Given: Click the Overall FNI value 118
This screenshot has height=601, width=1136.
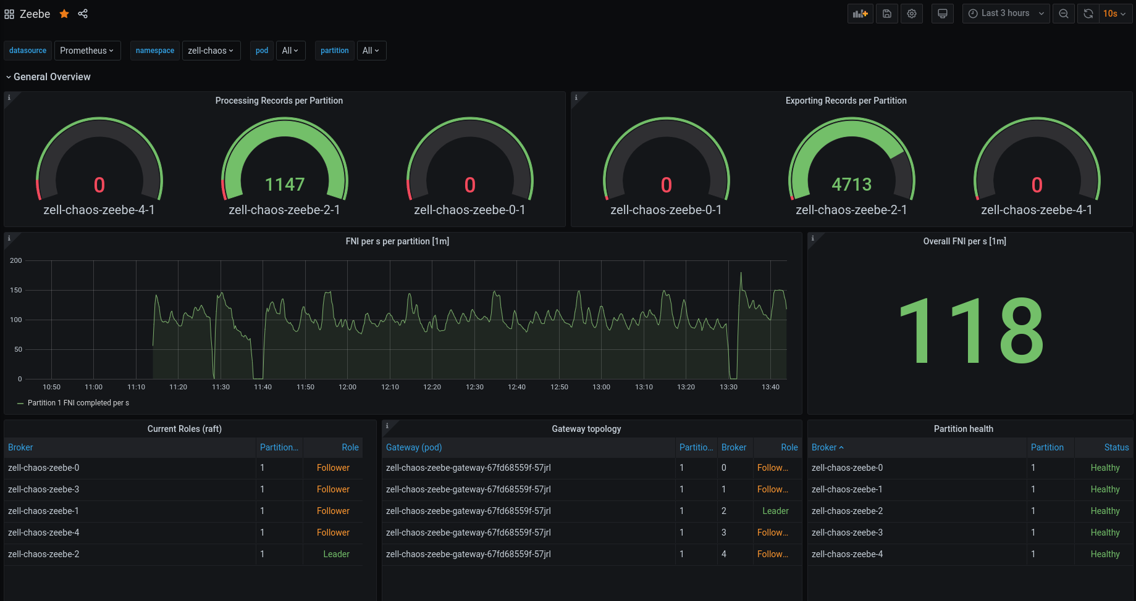Looking at the screenshot, I should tap(970, 330).
